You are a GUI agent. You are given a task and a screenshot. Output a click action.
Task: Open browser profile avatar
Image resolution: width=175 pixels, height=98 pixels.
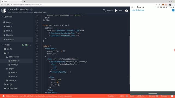click(170, 5)
